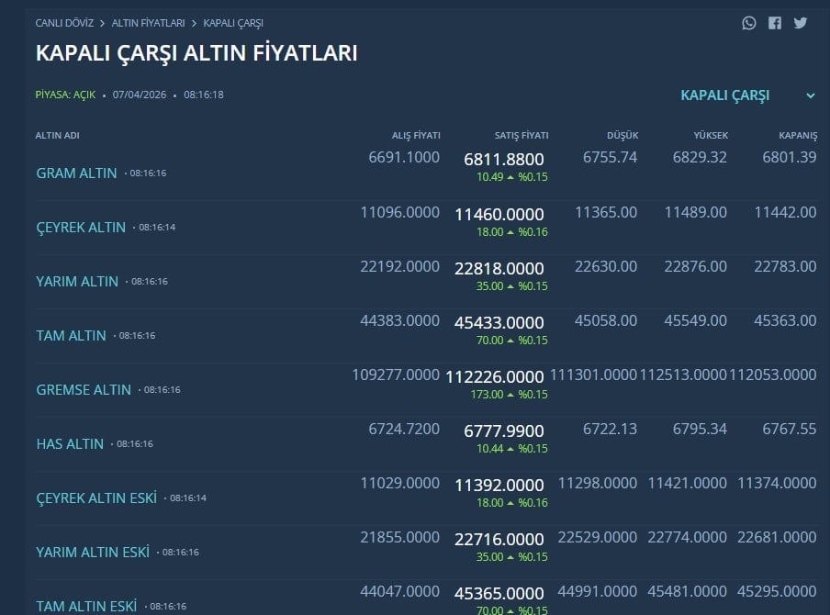Open Gremse Altın details

[x=84, y=389]
